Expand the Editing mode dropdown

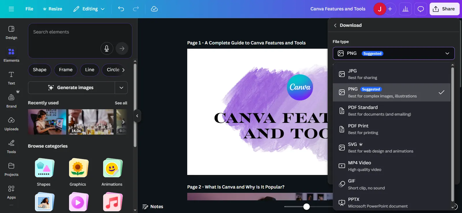coord(89,9)
